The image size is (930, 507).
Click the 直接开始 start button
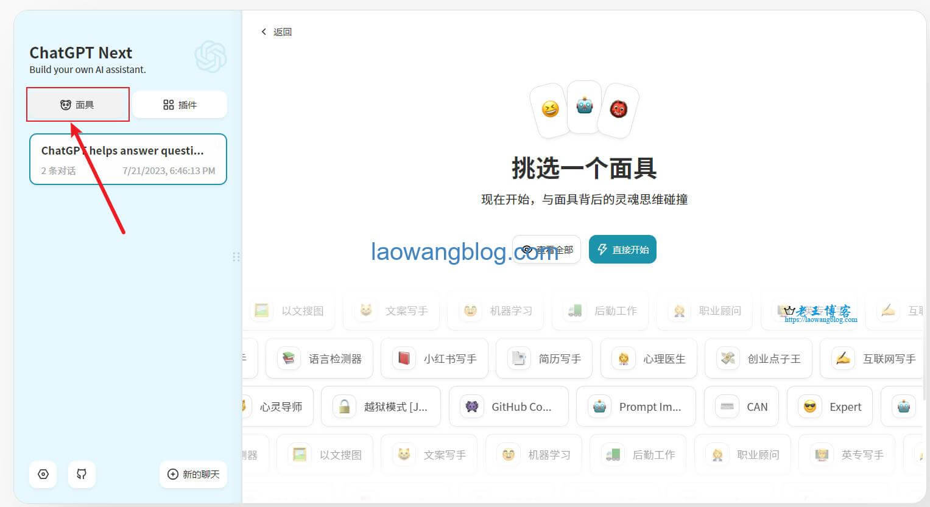622,250
